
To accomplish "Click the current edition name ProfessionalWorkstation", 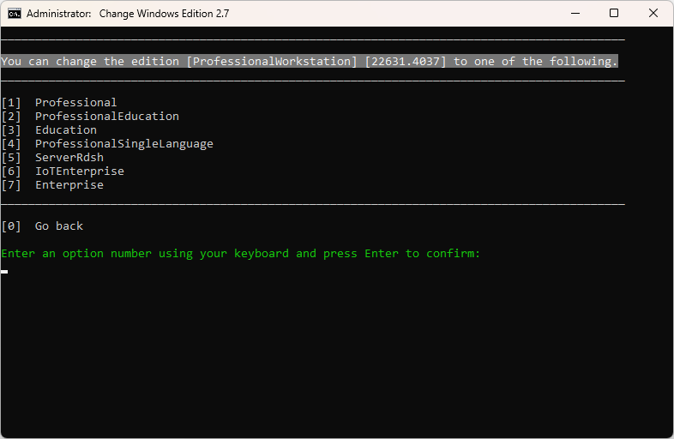I will click(x=271, y=62).
